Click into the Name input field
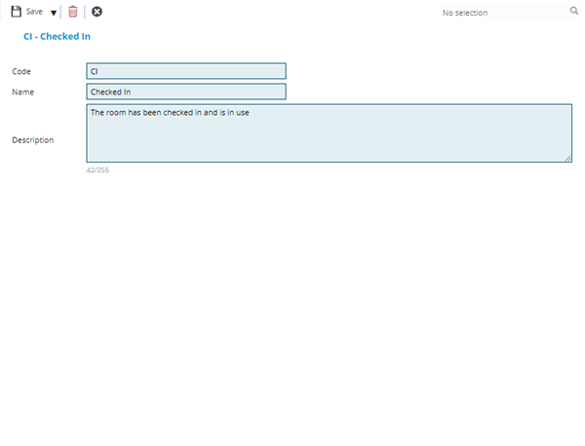 pos(185,92)
